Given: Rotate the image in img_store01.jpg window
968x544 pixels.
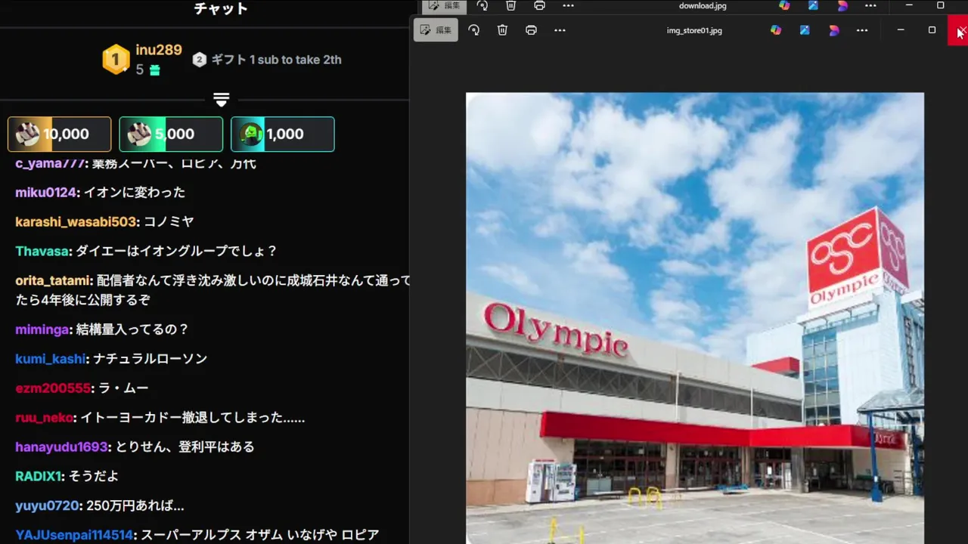Looking at the screenshot, I should point(474,30).
